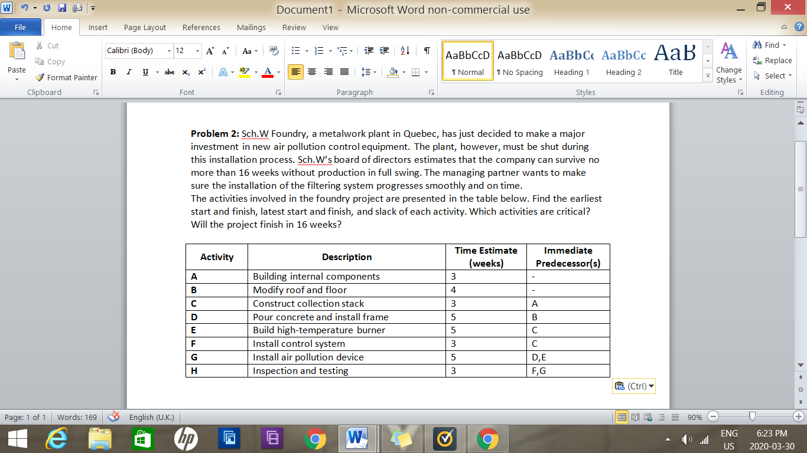Click the Paste Options (Ctrl) button

click(x=633, y=386)
